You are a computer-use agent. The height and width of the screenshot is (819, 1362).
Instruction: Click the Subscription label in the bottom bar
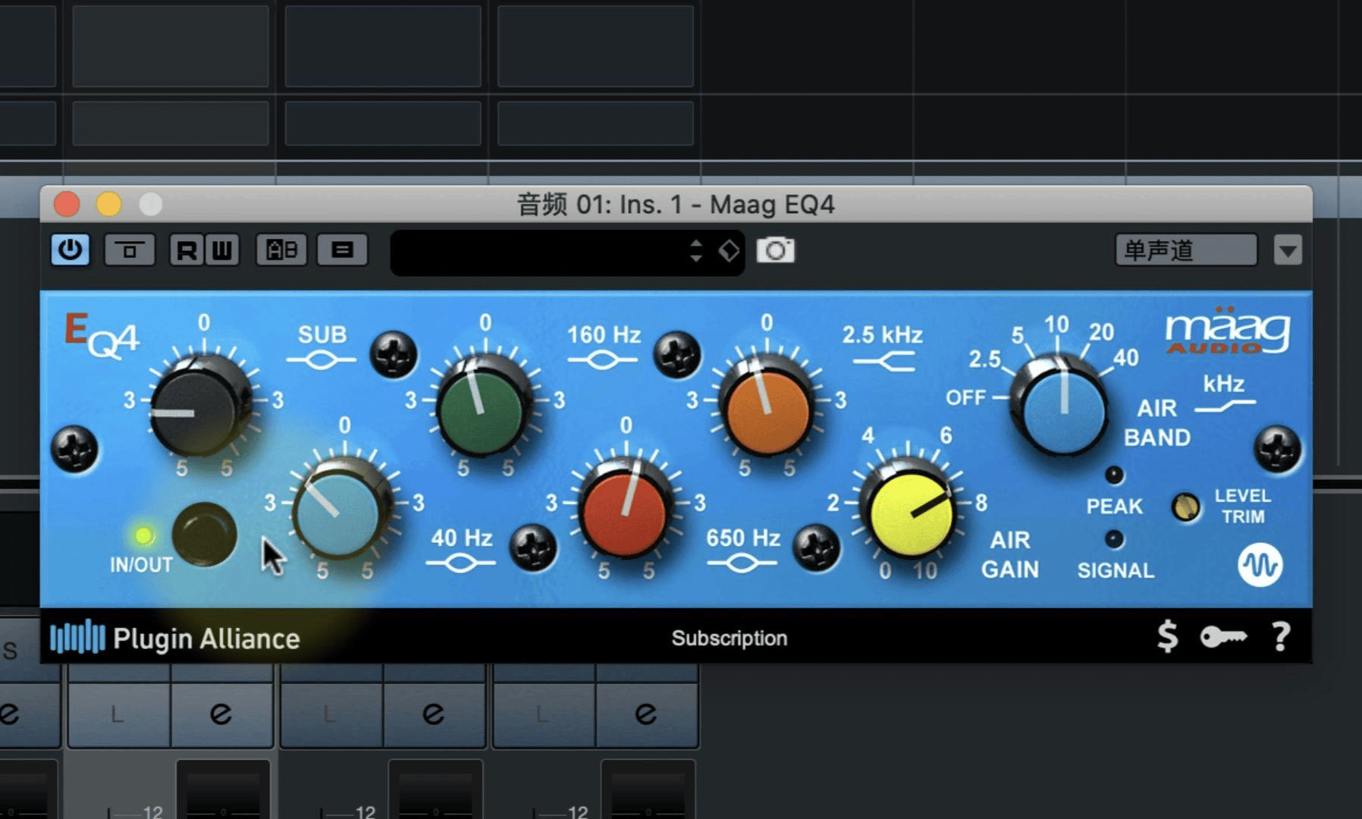(729, 638)
